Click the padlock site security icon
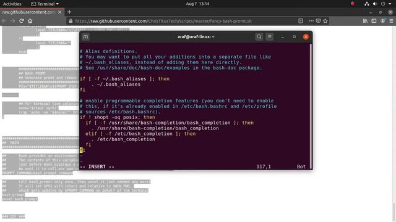 tap(71, 21)
